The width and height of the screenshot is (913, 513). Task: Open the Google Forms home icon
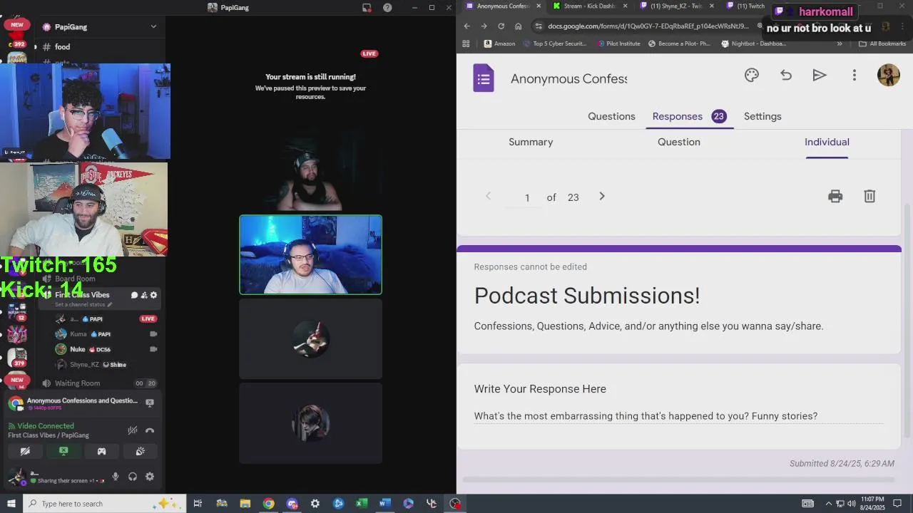coord(484,78)
